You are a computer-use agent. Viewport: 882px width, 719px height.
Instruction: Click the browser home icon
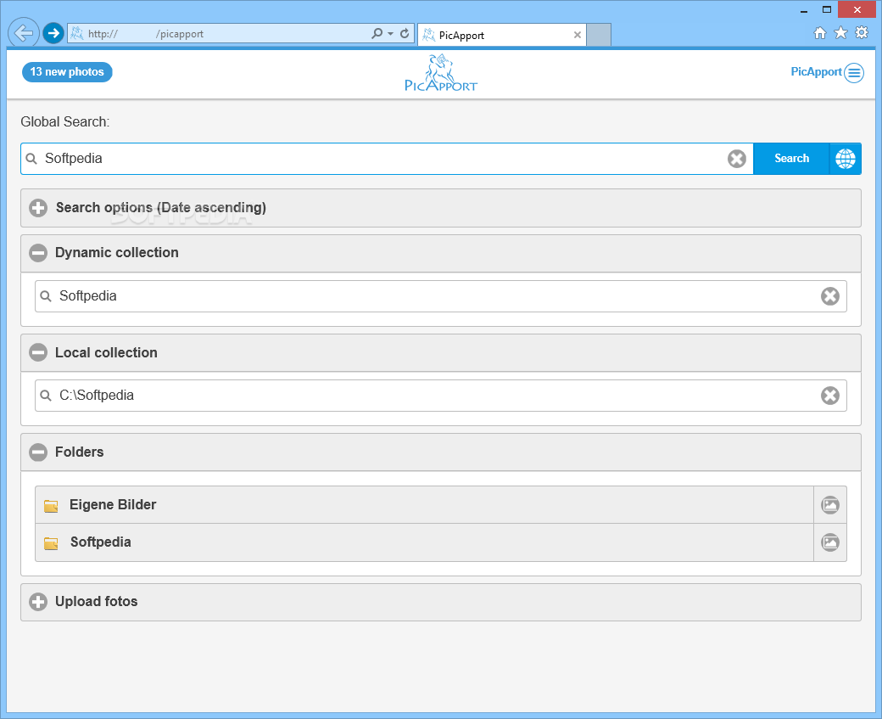[820, 33]
